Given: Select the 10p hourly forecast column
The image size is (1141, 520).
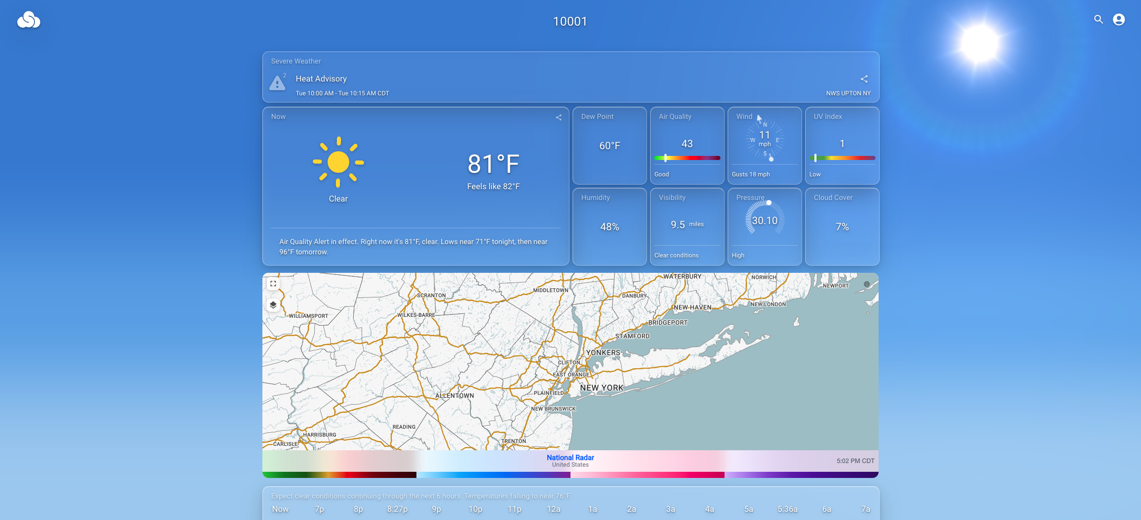Looking at the screenshot, I should pos(476,509).
